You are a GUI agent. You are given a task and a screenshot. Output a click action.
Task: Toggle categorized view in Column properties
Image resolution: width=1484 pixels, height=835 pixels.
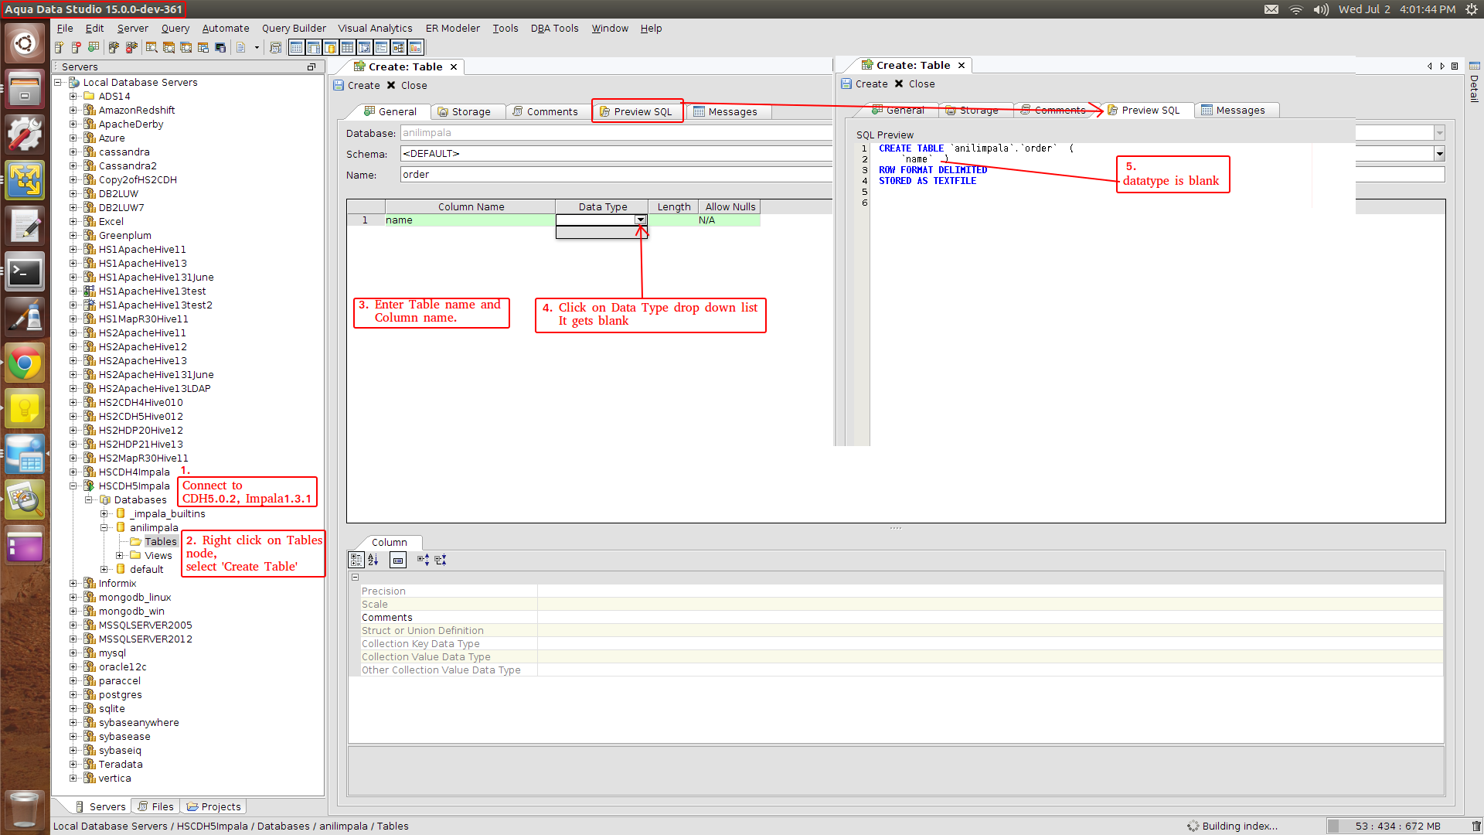pyautogui.click(x=356, y=560)
